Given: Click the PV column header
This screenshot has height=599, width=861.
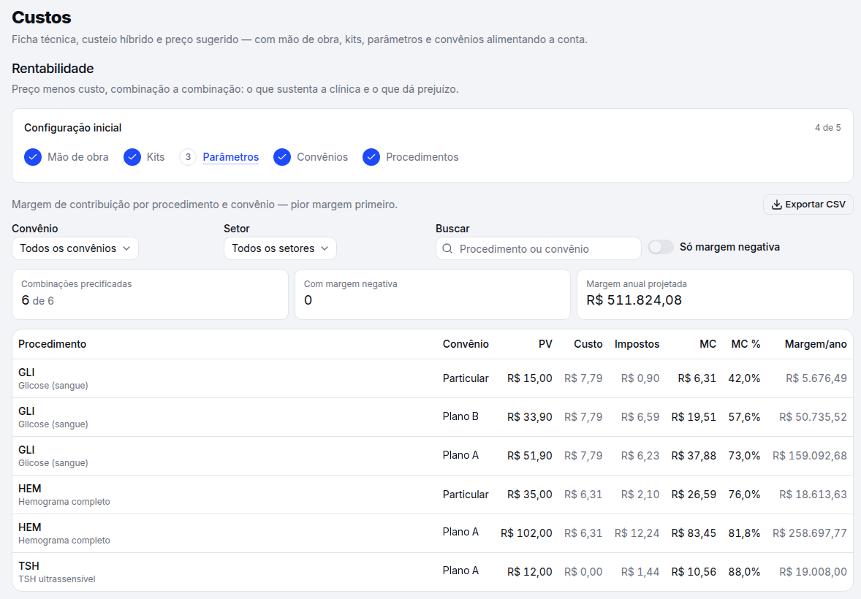Looking at the screenshot, I should (x=545, y=344).
